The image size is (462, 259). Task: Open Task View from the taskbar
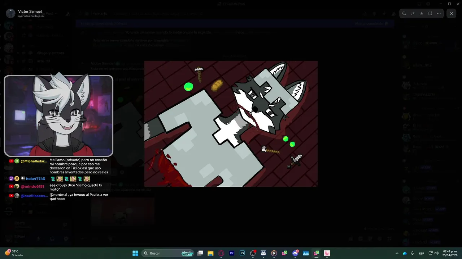[200, 253]
